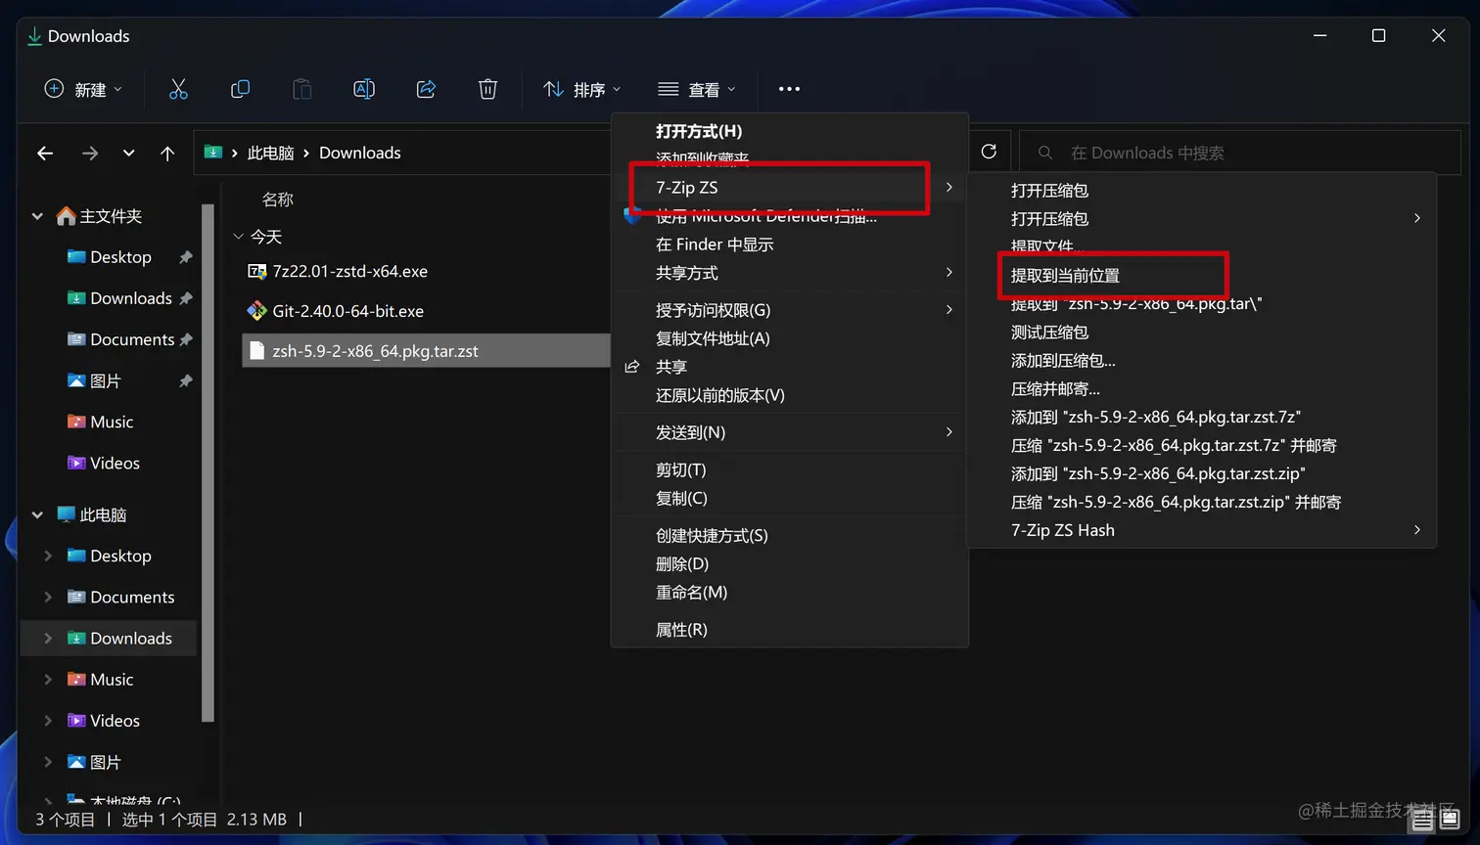1480x845 pixels.
Task: Open the 7-Zip ZS submenu
Action: pyautogui.click(x=790, y=188)
